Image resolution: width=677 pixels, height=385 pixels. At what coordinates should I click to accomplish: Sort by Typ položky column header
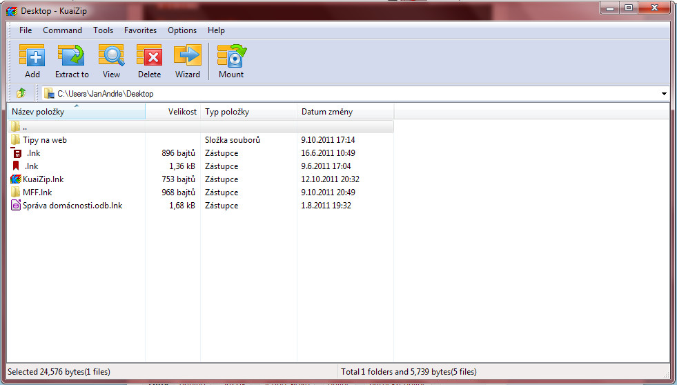[248, 111]
